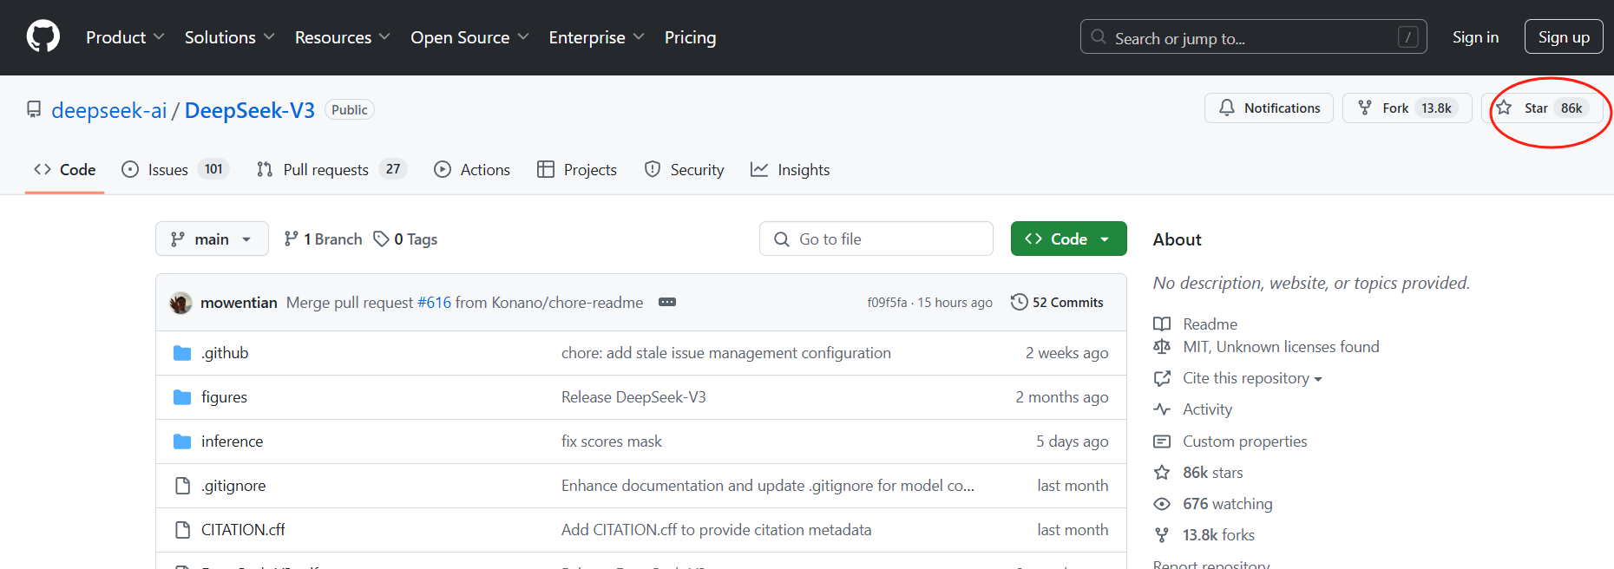Open the inference folder

[232, 441]
